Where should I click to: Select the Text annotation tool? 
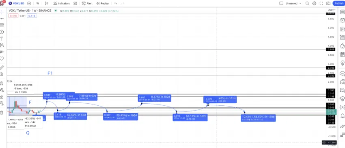point(2,39)
